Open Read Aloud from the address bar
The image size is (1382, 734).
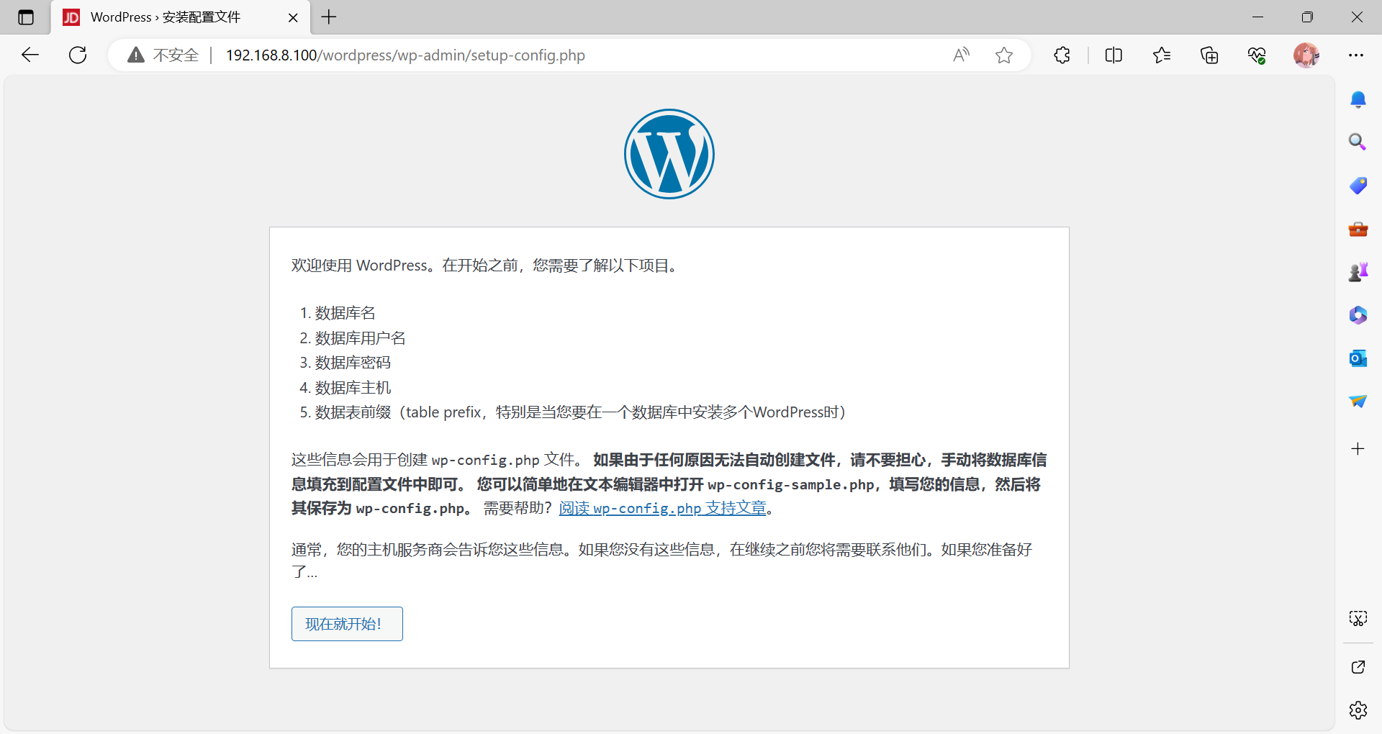coord(961,55)
